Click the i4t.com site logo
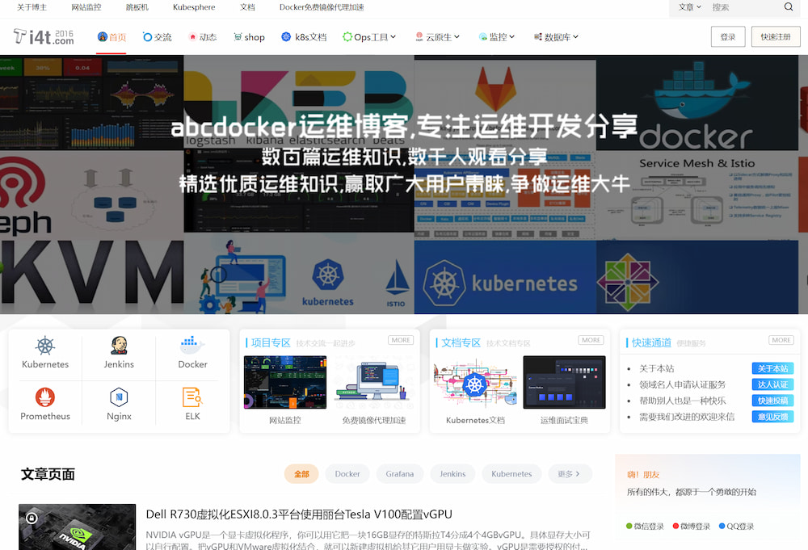This screenshot has height=550, width=808. [x=44, y=37]
